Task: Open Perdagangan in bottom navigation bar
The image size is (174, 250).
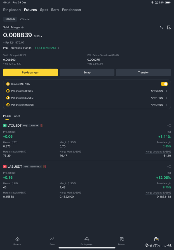Action: 87,241
